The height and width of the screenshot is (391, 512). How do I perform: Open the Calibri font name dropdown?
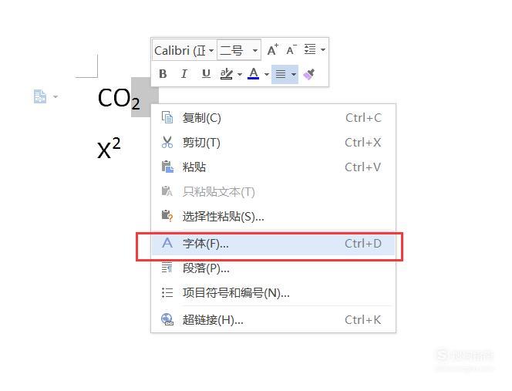point(184,50)
